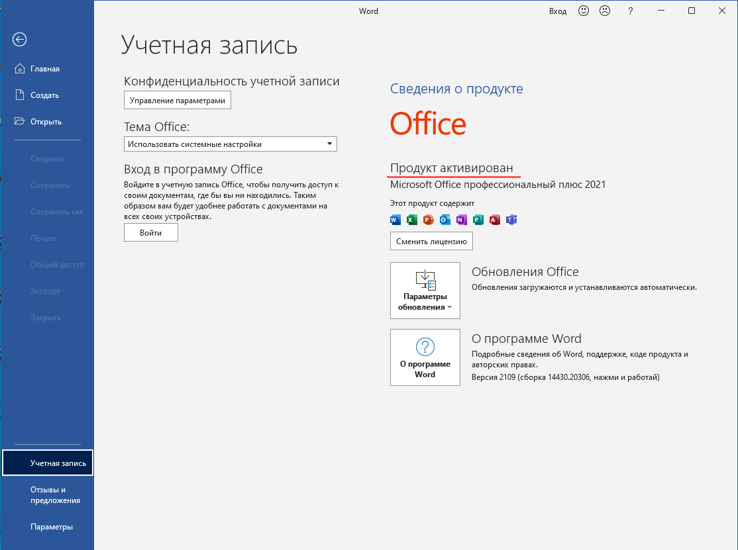This screenshot has height=550, width=738.
Task: Click the Excel app icon
Action: click(412, 220)
